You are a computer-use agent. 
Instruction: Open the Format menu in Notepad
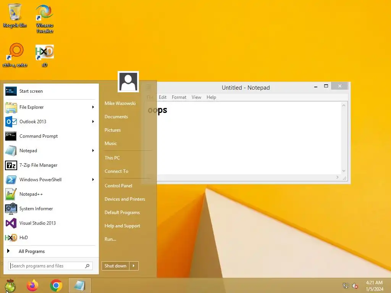click(179, 97)
